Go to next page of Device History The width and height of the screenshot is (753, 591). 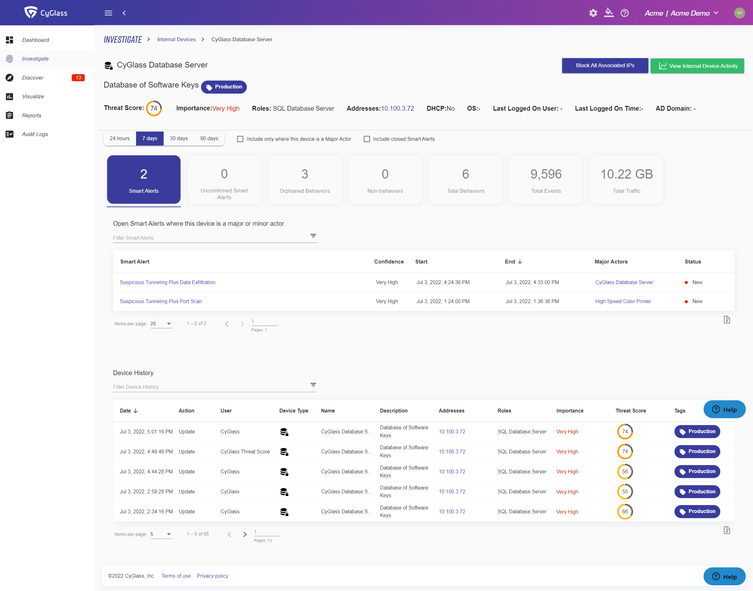coord(245,534)
